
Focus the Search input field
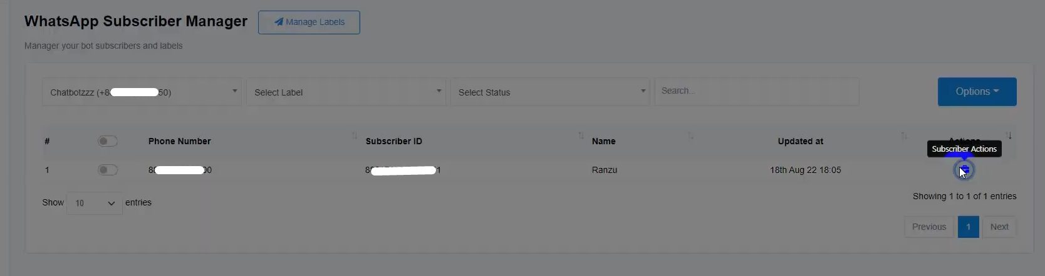tap(756, 91)
